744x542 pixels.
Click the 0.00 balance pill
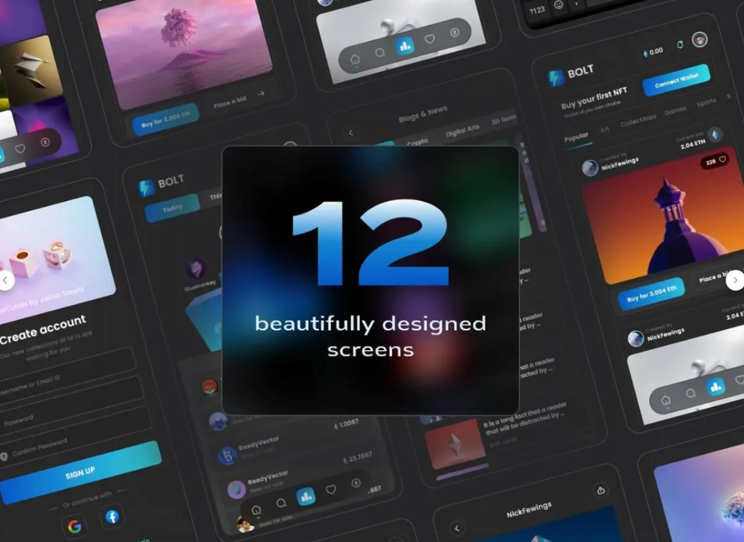[x=653, y=52]
